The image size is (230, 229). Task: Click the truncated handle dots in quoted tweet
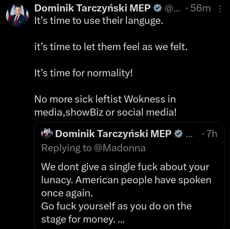189,134
